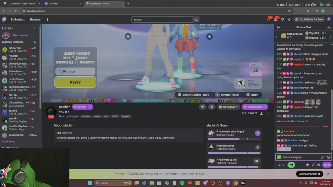Collapse the For You sidebar
The height and width of the screenshot is (187, 333).
pos(35,28)
